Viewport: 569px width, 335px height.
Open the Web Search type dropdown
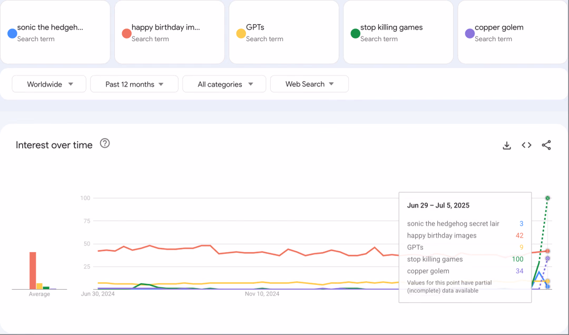pos(310,84)
